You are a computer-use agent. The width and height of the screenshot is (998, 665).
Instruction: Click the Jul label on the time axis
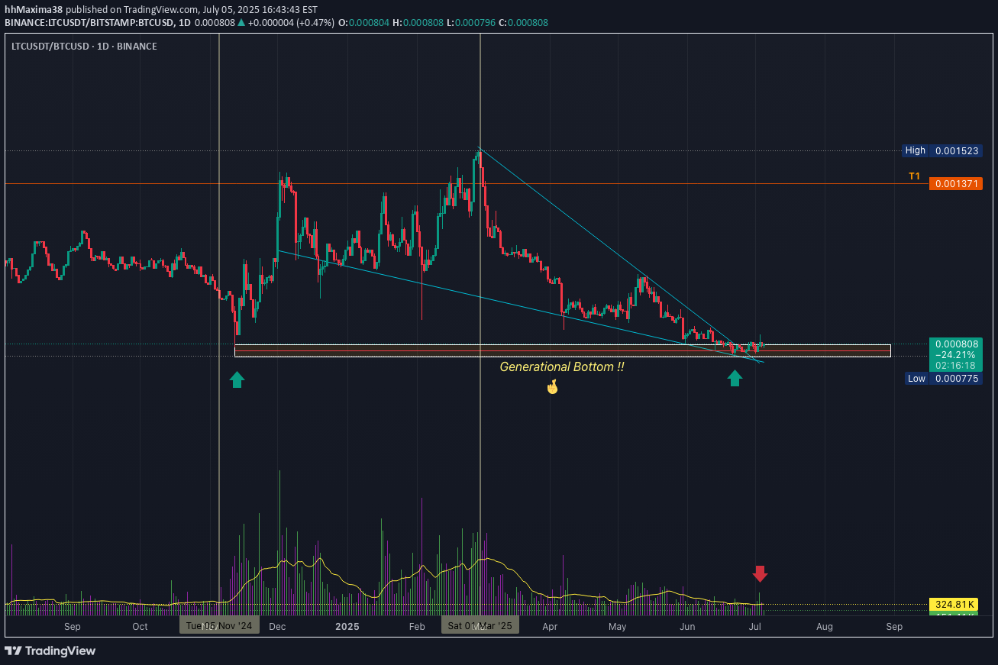pyautogui.click(x=755, y=626)
